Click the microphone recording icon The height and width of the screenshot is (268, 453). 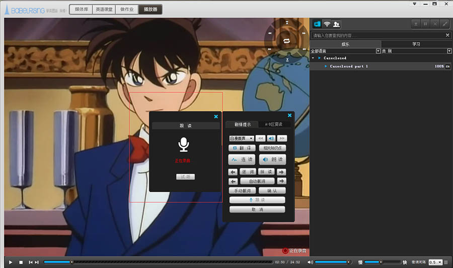point(183,145)
